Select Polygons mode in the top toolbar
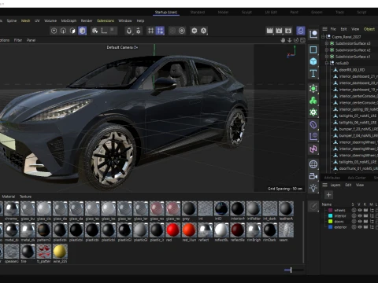The height and width of the screenshot is (283, 378). 72,31
